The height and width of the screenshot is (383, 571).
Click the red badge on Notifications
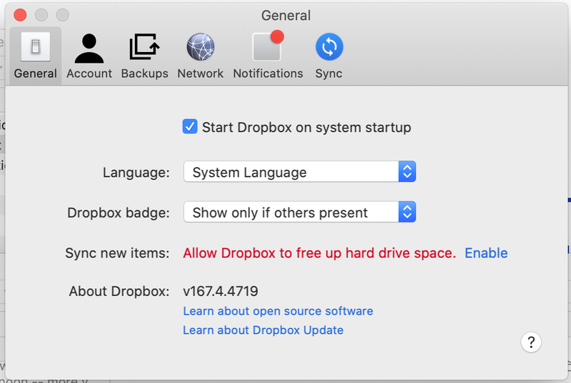pos(277,36)
